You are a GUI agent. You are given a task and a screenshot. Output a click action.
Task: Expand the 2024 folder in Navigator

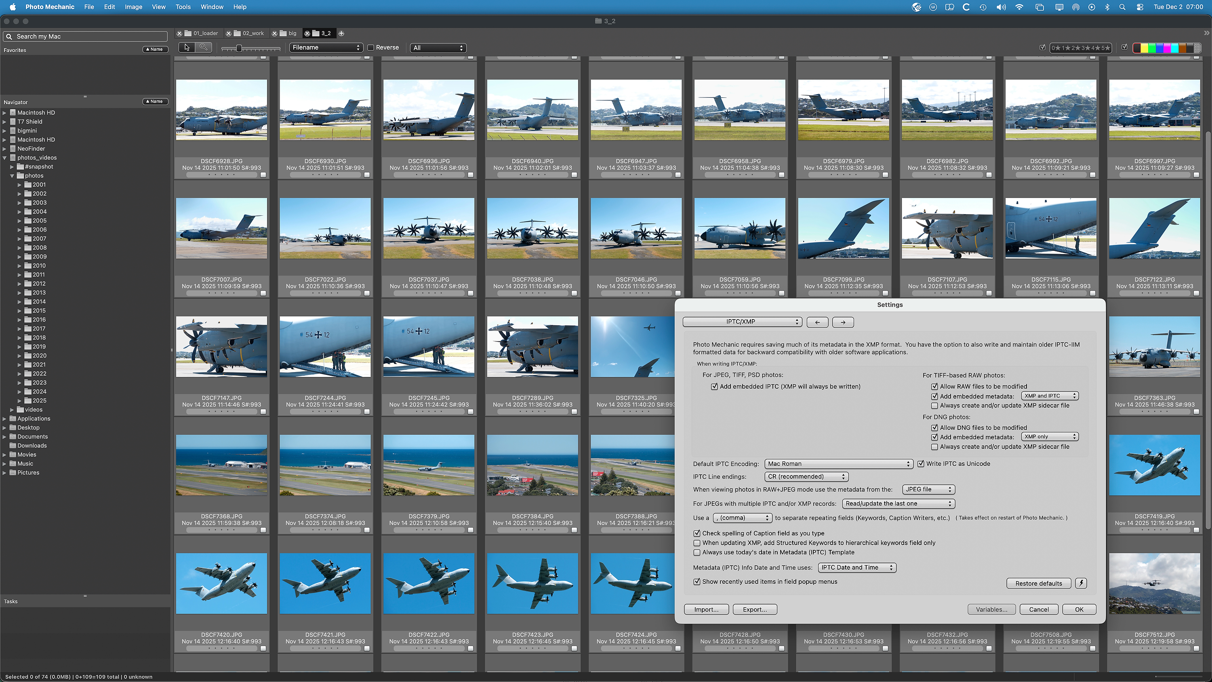tap(20, 392)
